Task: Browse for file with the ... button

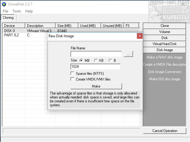Action: (x=128, y=54)
